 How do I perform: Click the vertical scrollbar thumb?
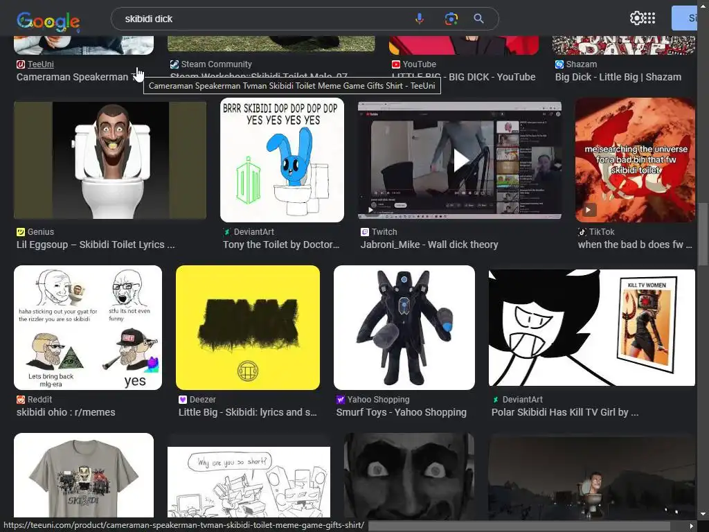(x=703, y=234)
